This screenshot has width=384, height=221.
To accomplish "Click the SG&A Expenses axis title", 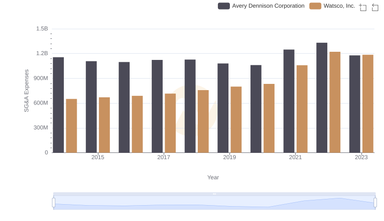I will 26,91.
